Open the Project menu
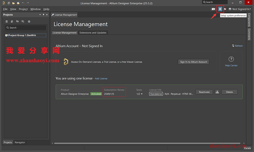254x152 pixels. click(23, 9)
